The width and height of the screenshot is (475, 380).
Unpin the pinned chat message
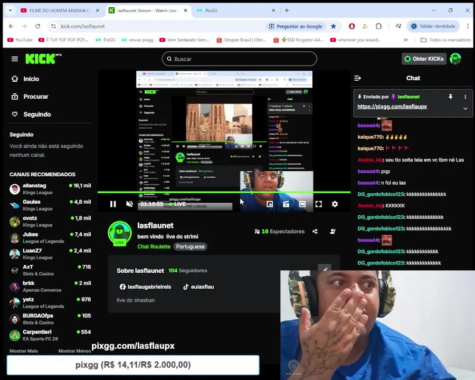point(451,97)
